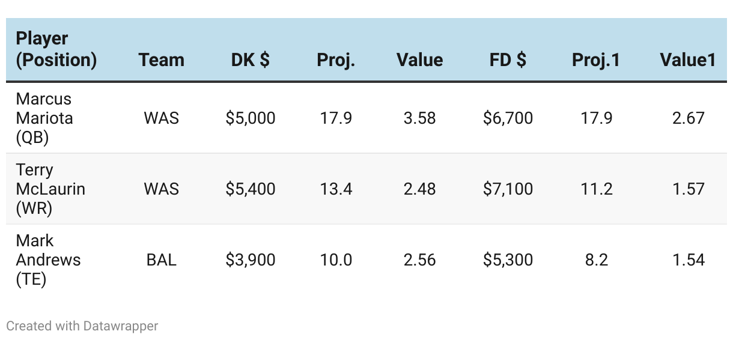Click the Proj.1 column header
This screenshot has width=733, height=340.
596,60
